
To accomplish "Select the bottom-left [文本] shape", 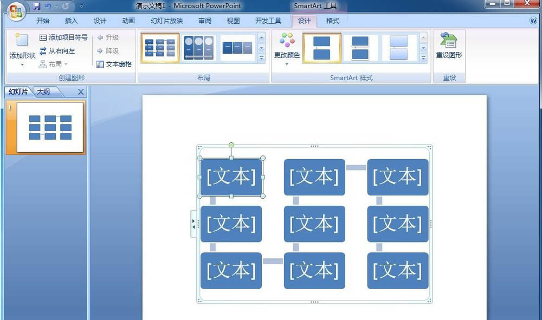I will 231,271.
